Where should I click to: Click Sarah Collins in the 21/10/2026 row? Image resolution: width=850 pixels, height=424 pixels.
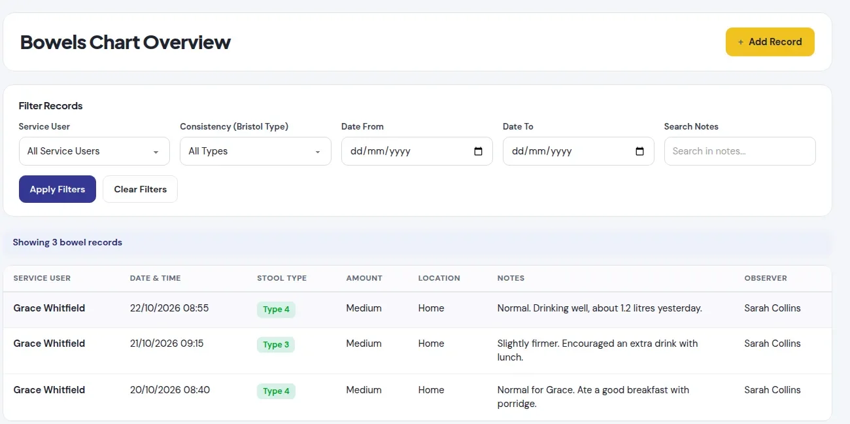(772, 344)
